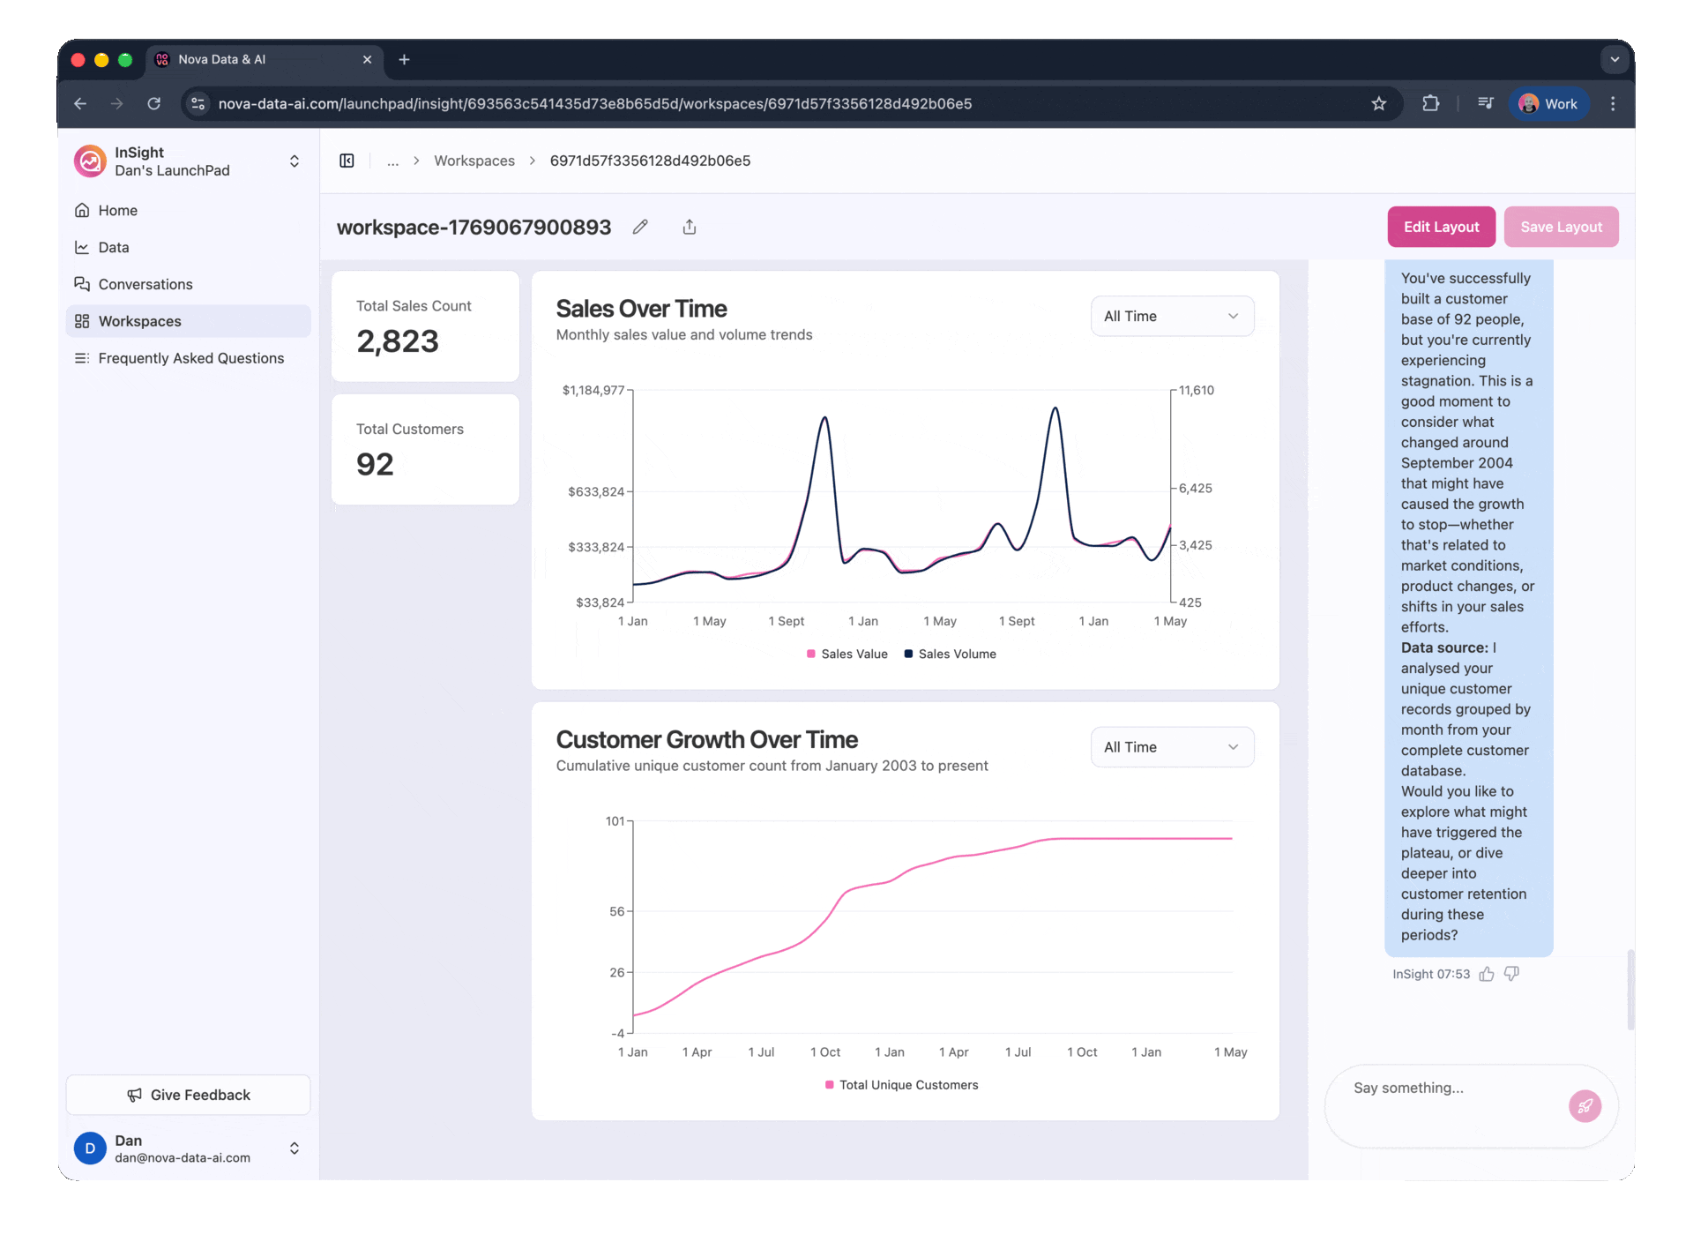Image resolution: width=1693 pixels, height=1257 pixels.
Task: Open the Customer Growth All Time dropdown
Action: [x=1171, y=747]
